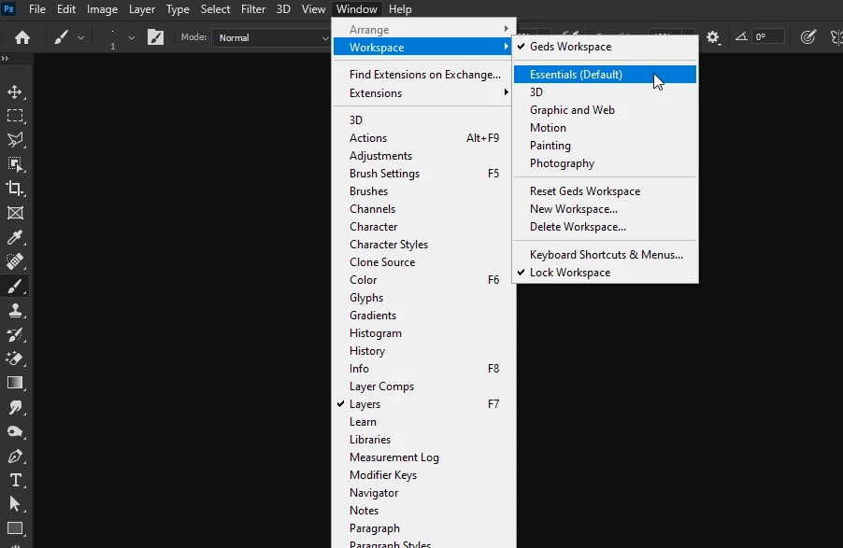
Task: Toggle Lock Workspace option
Action: click(606, 273)
